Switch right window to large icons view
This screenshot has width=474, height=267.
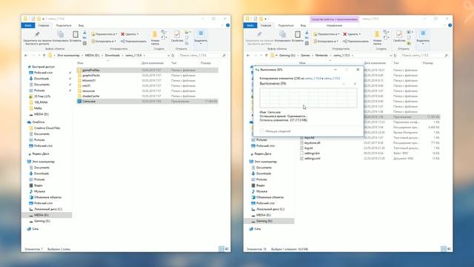(449, 249)
